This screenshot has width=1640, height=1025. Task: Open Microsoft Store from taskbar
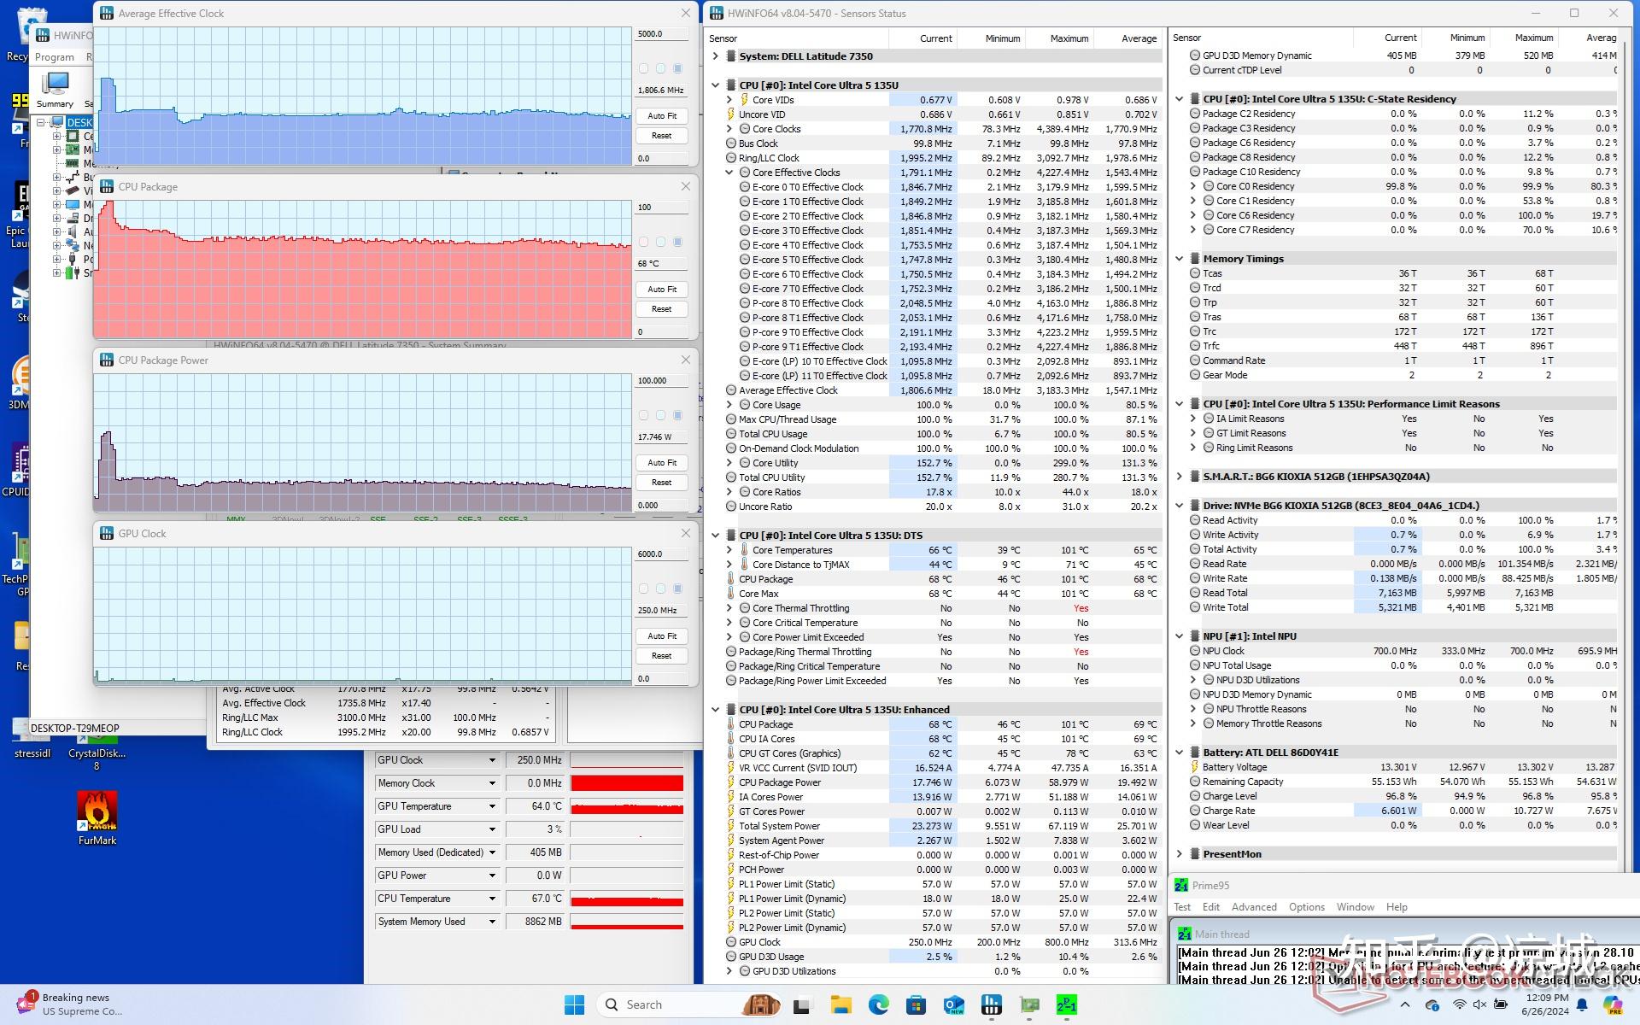pos(916,1004)
